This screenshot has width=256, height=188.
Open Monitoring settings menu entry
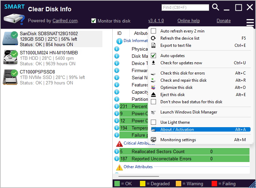[x=201, y=139]
